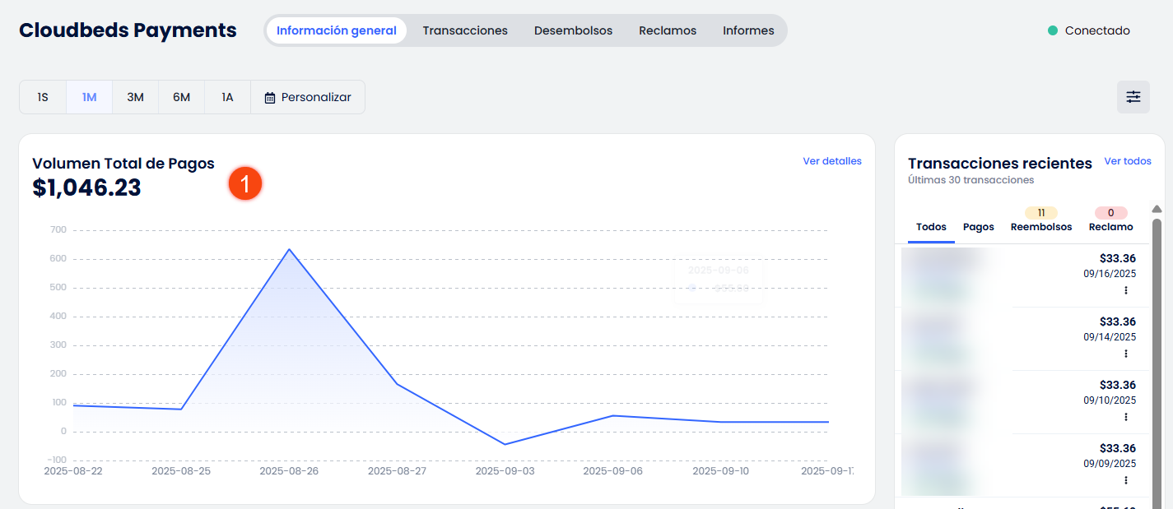Click the chart peak at 2025-08-26
The height and width of the screenshot is (509, 1173).
point(289,249)
